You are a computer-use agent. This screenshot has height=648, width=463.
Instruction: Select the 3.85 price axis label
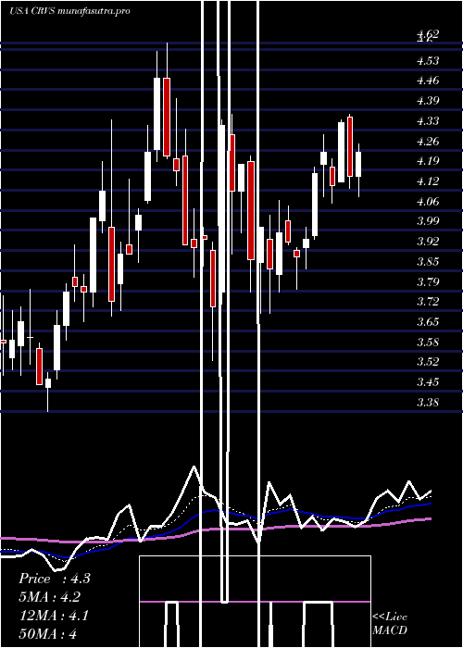(x=428, y=262)
